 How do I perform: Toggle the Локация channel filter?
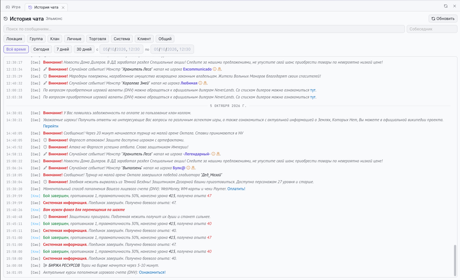coord(14,39)
